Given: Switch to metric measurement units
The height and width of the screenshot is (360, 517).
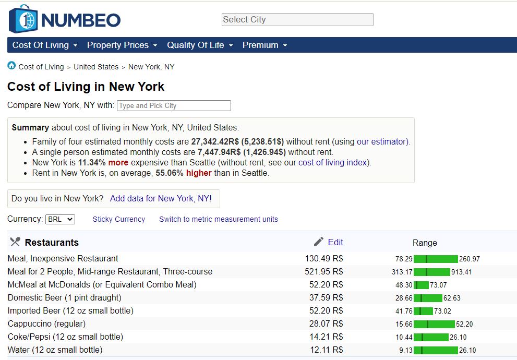Looking at the screenshot, I should [x=219, y=220].
